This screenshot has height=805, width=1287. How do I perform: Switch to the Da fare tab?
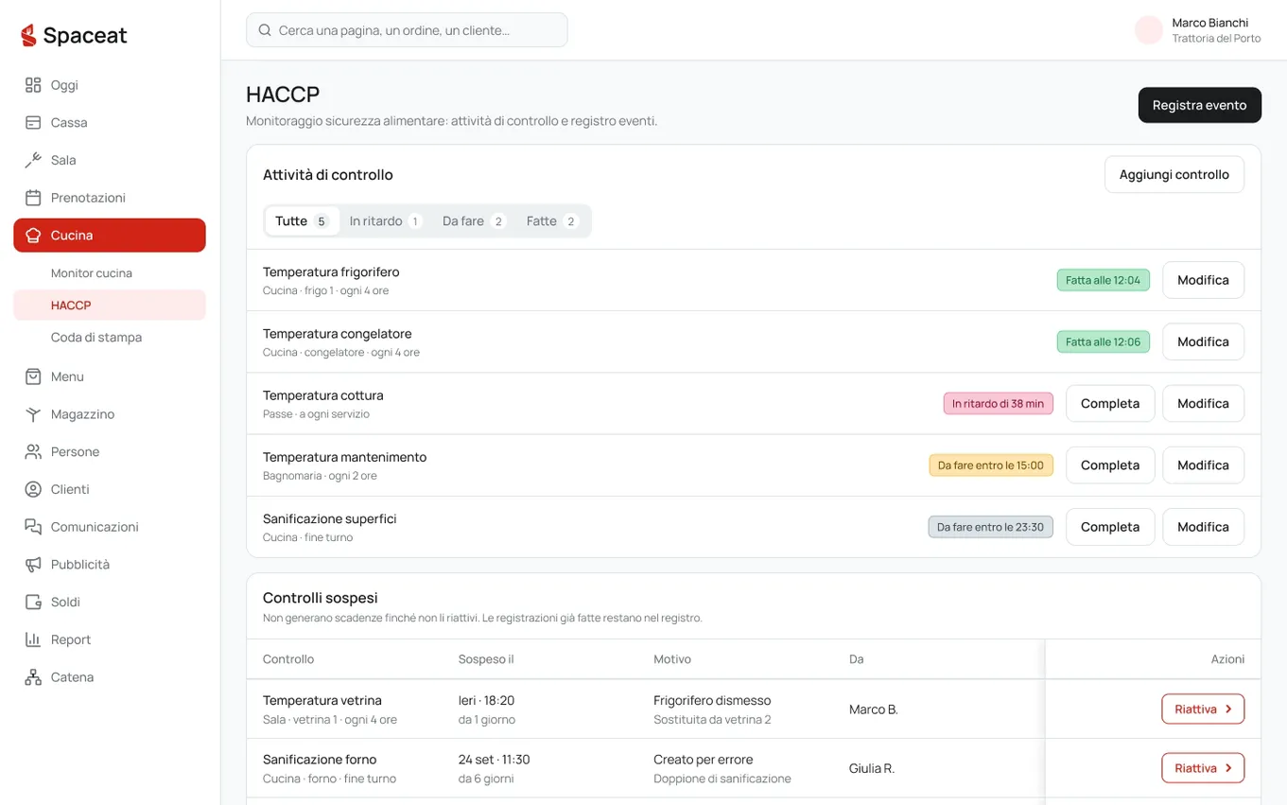click(474, 221)
